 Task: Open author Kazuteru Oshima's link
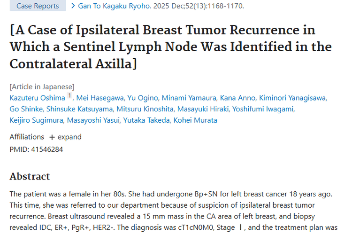(x=37, y=97)
